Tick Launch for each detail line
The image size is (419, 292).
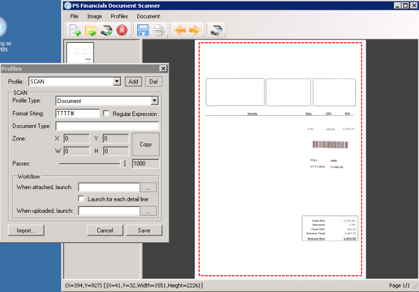click(x=81, y=199)
